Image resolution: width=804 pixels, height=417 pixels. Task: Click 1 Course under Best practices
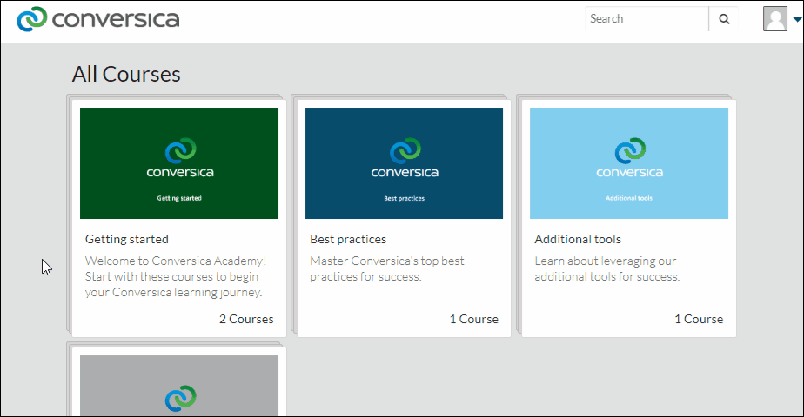click(x=473, y=319)
